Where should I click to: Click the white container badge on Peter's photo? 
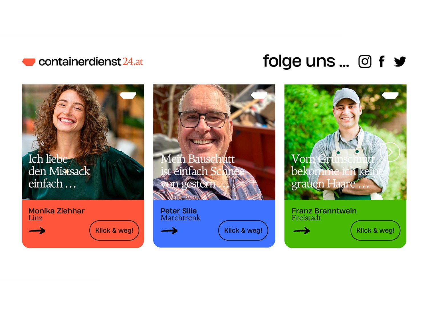point(259,95)
